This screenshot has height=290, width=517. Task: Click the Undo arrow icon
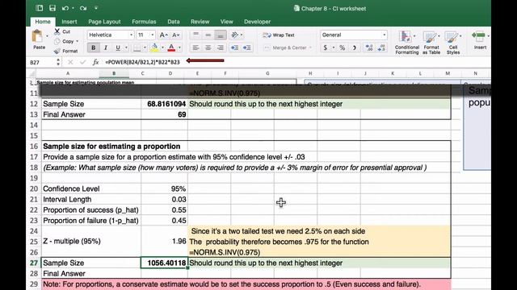click(x=65, y=8)
